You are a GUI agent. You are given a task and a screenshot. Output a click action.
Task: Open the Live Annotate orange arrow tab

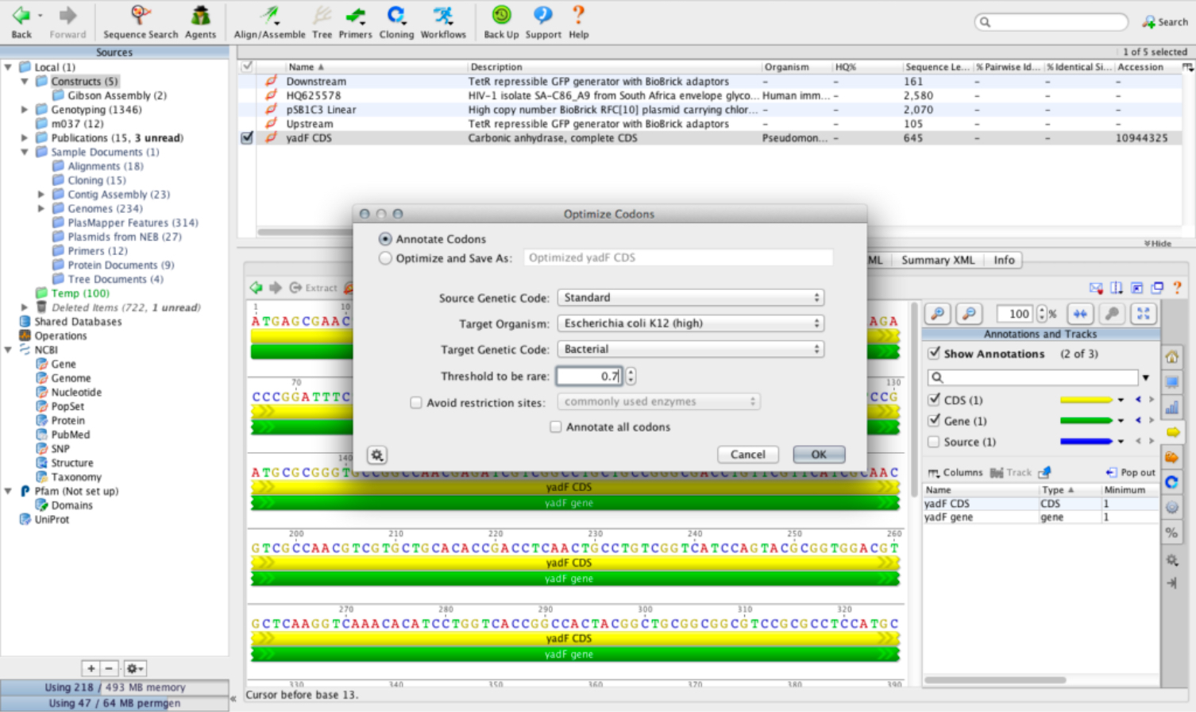pos(1171,432)
